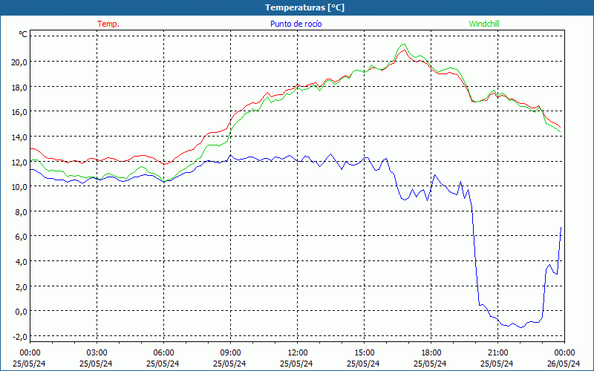
Task: Click the 2,0 y-axis value
Action: click(x=21, y=287)
